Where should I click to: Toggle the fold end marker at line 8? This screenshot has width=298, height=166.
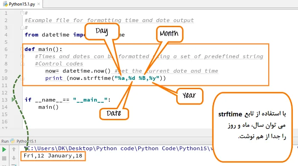coord(22,64)
